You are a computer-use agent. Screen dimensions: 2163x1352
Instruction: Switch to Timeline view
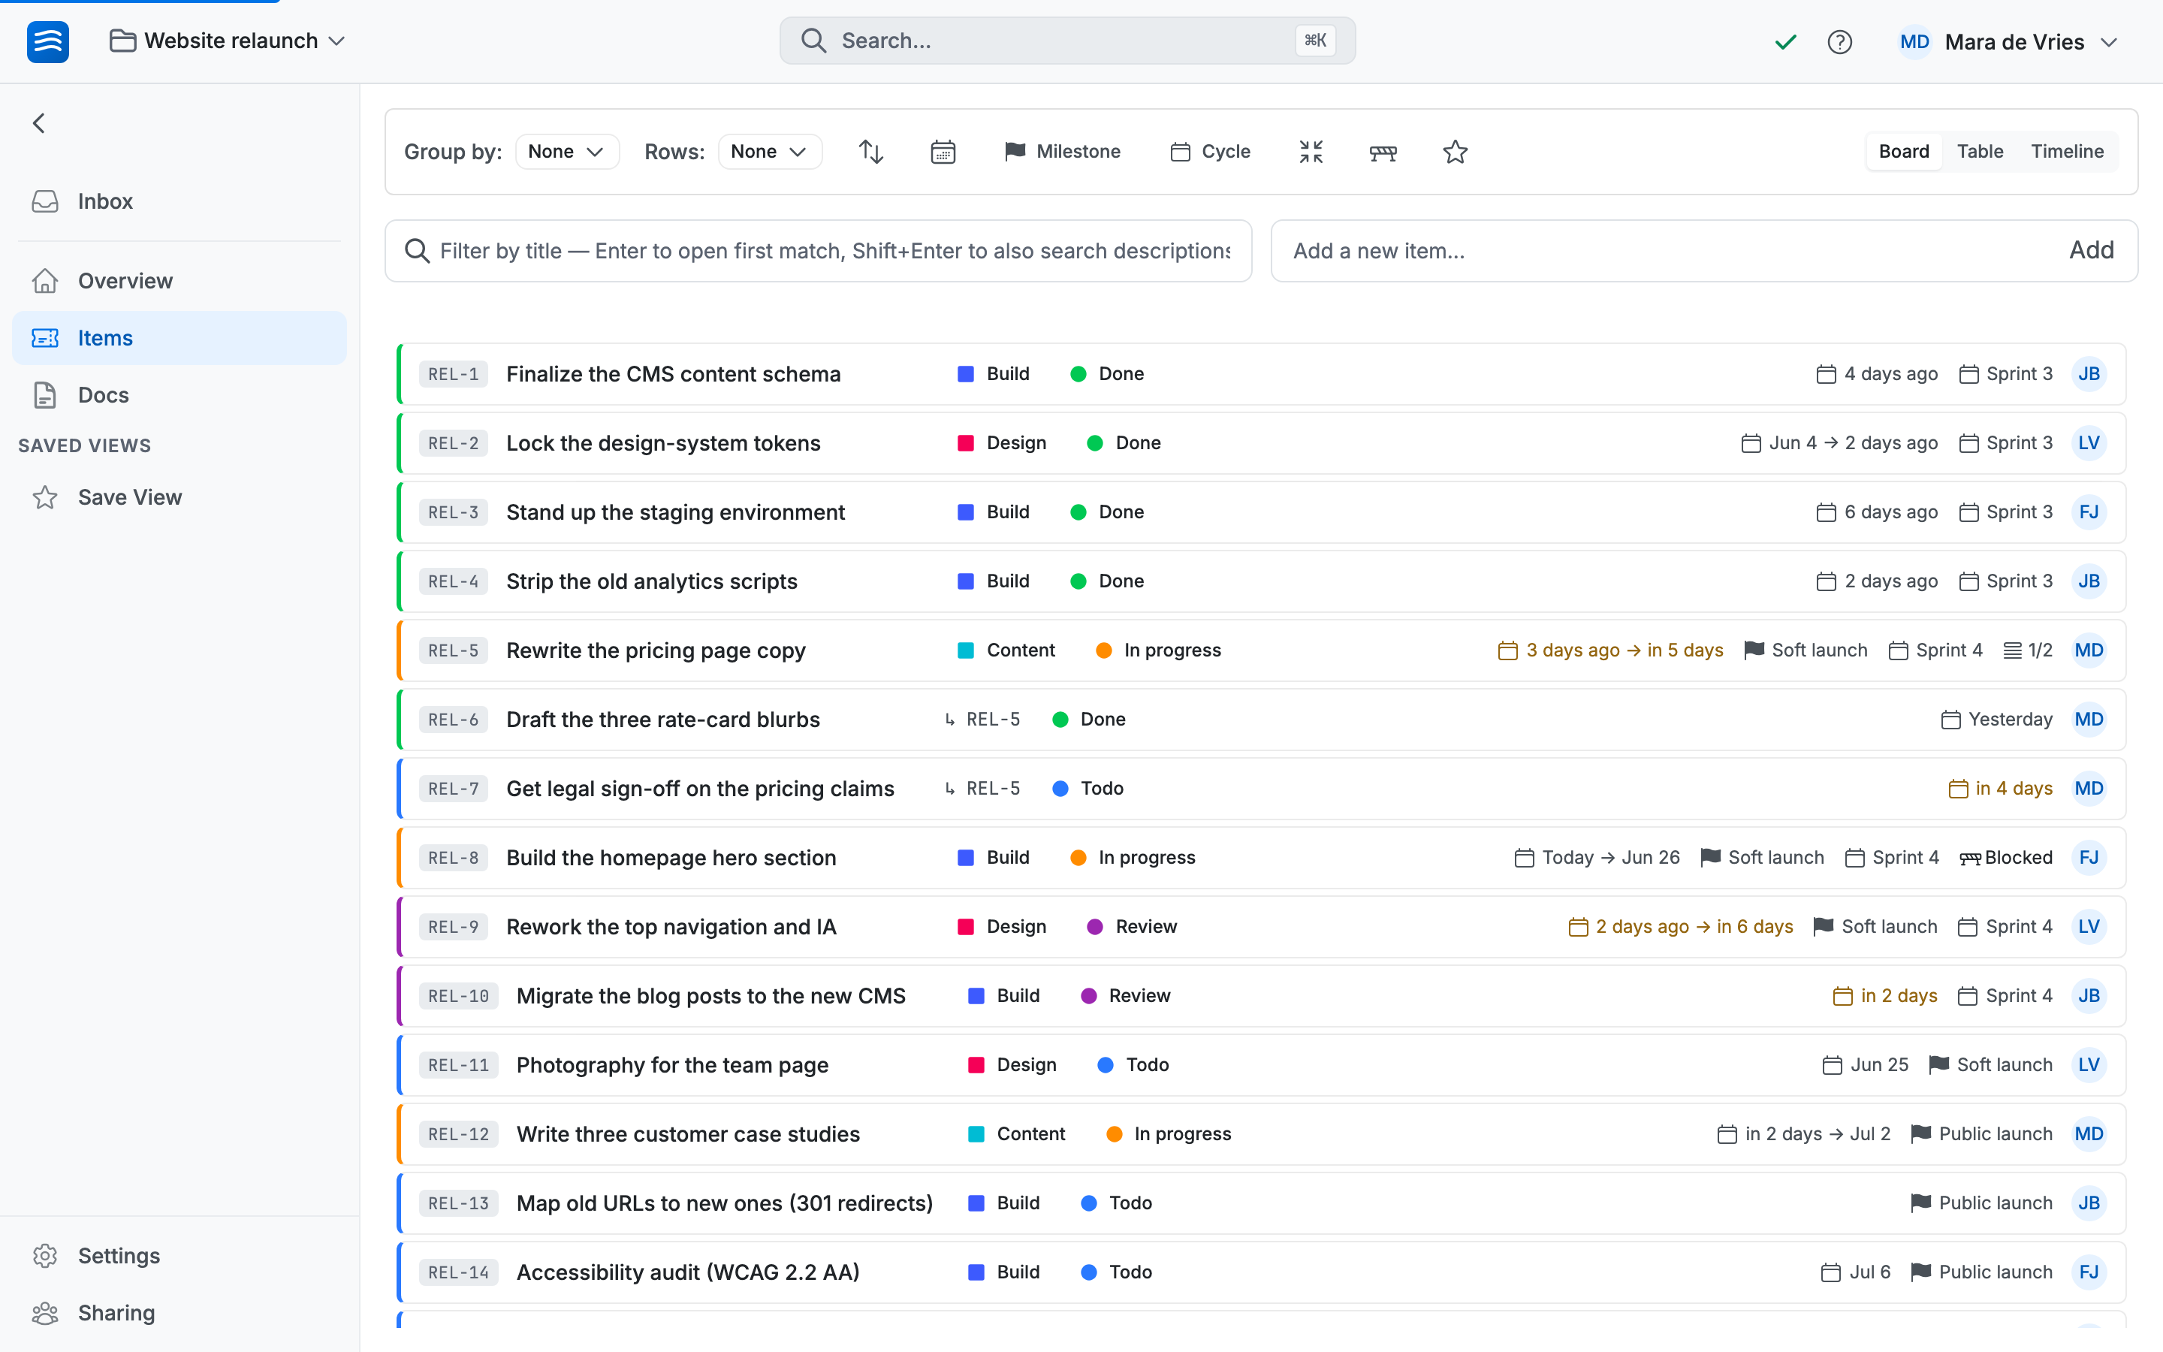point(2068,152)
